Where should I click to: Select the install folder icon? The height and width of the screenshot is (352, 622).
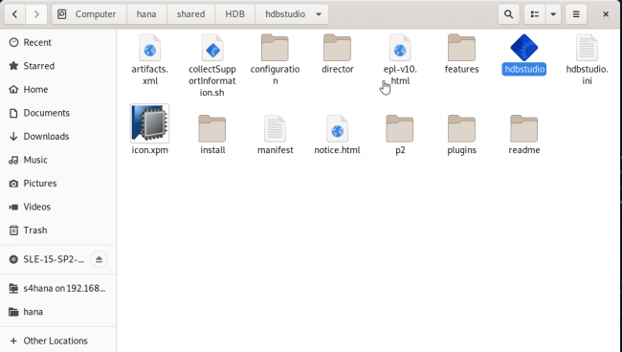pyautogui.click(x=212, y=129)
